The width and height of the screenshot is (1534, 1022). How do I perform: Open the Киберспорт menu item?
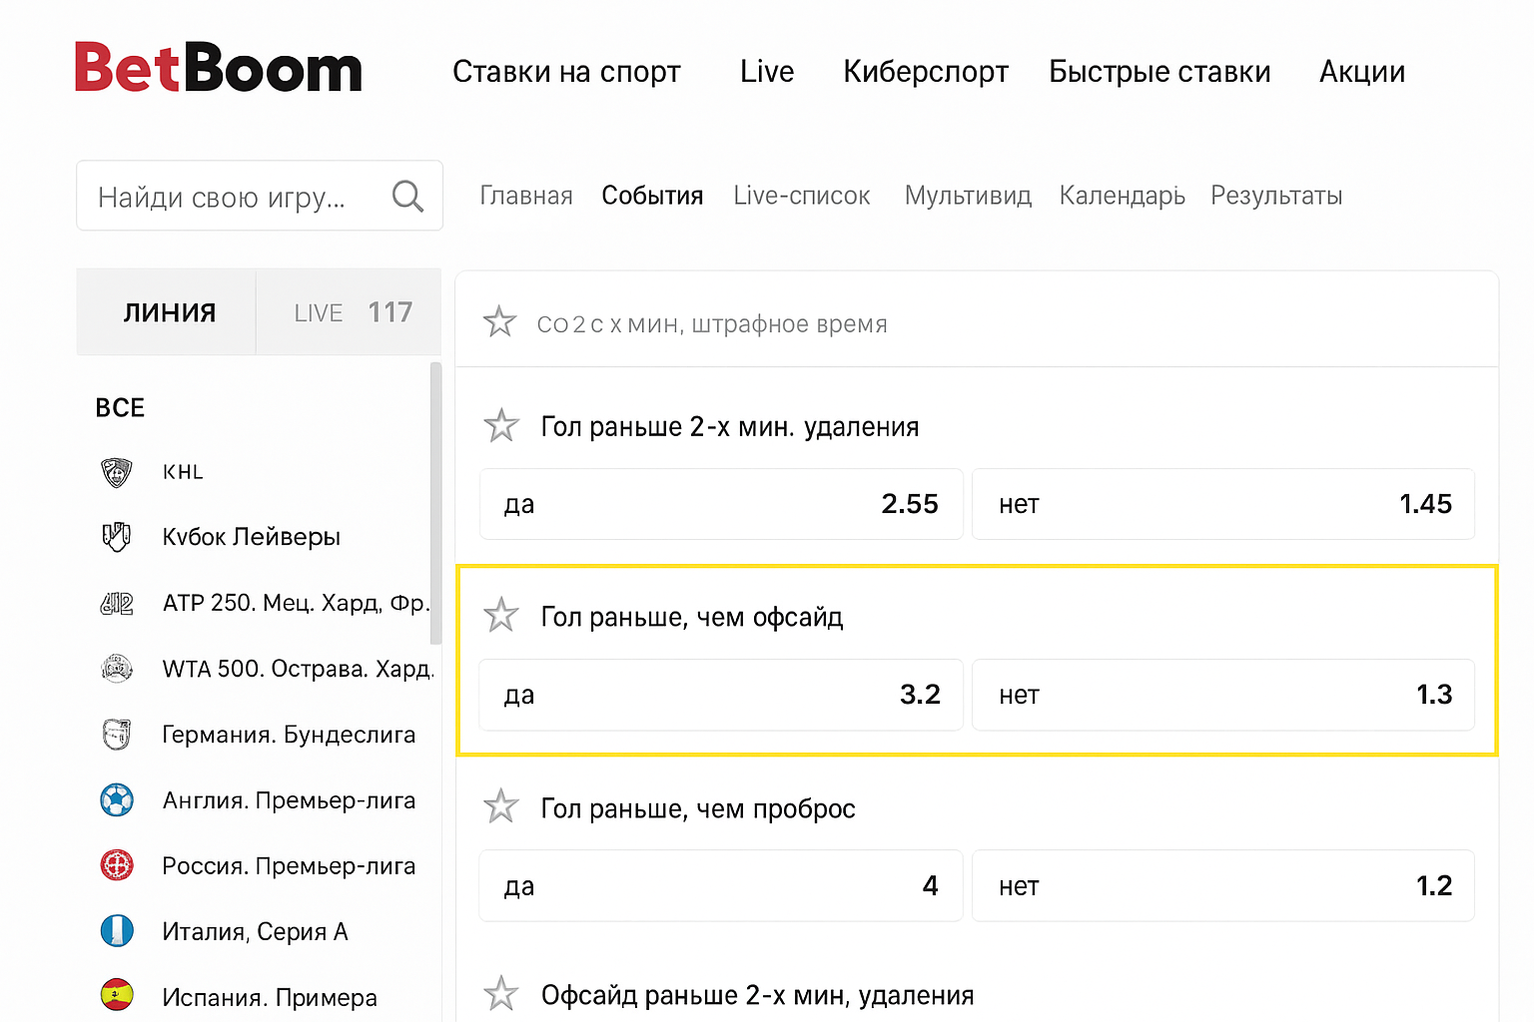[x=925, y=72]
